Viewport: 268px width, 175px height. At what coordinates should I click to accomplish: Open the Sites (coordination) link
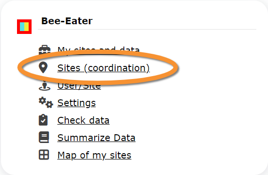click(x=103, y=68)
